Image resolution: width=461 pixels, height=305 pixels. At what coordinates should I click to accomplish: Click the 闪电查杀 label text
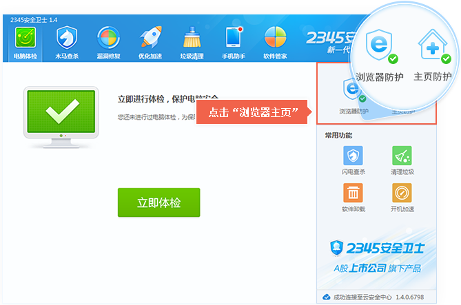(353, 171)
